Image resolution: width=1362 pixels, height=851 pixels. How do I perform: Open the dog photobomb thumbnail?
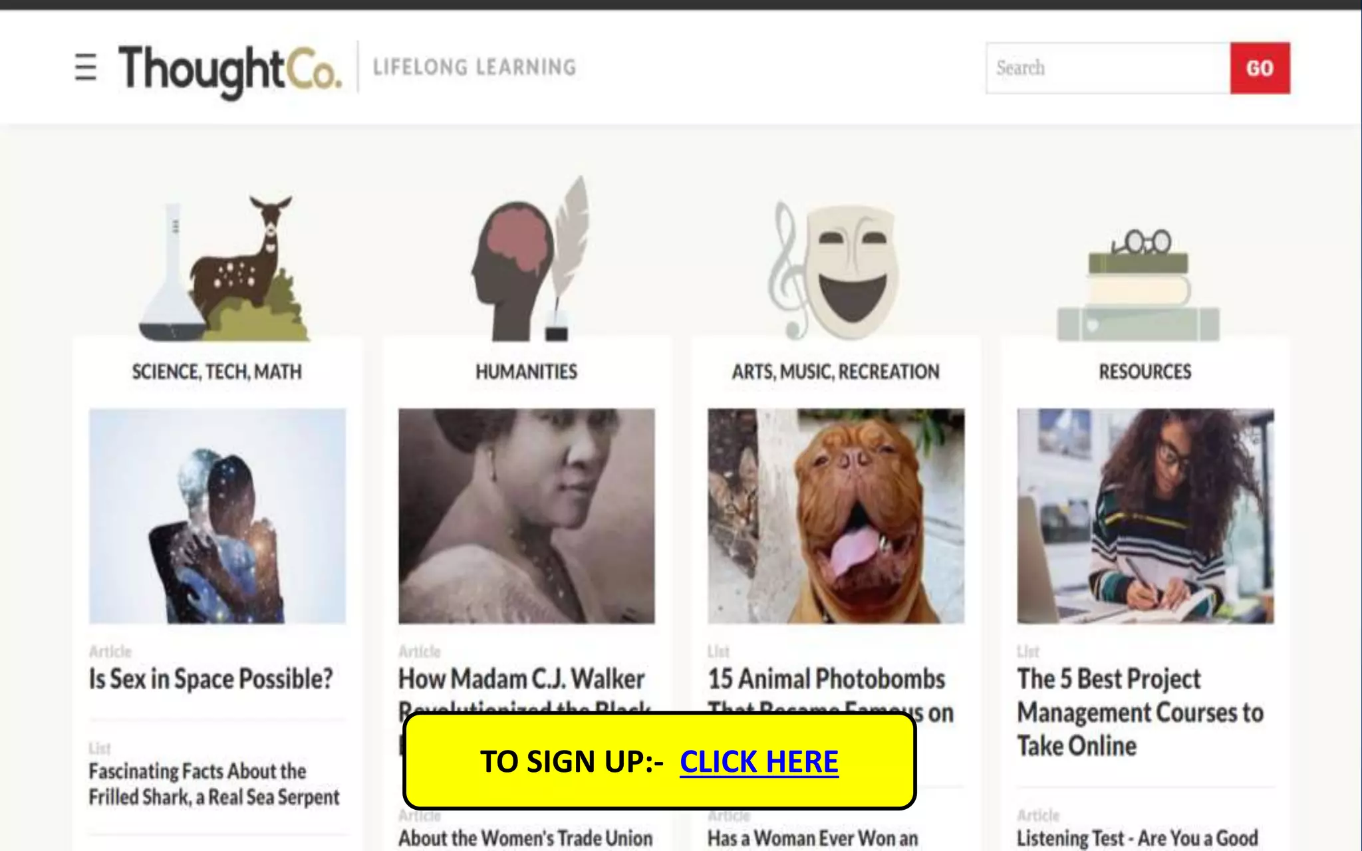pyautogui.click(x=836, y=516)
